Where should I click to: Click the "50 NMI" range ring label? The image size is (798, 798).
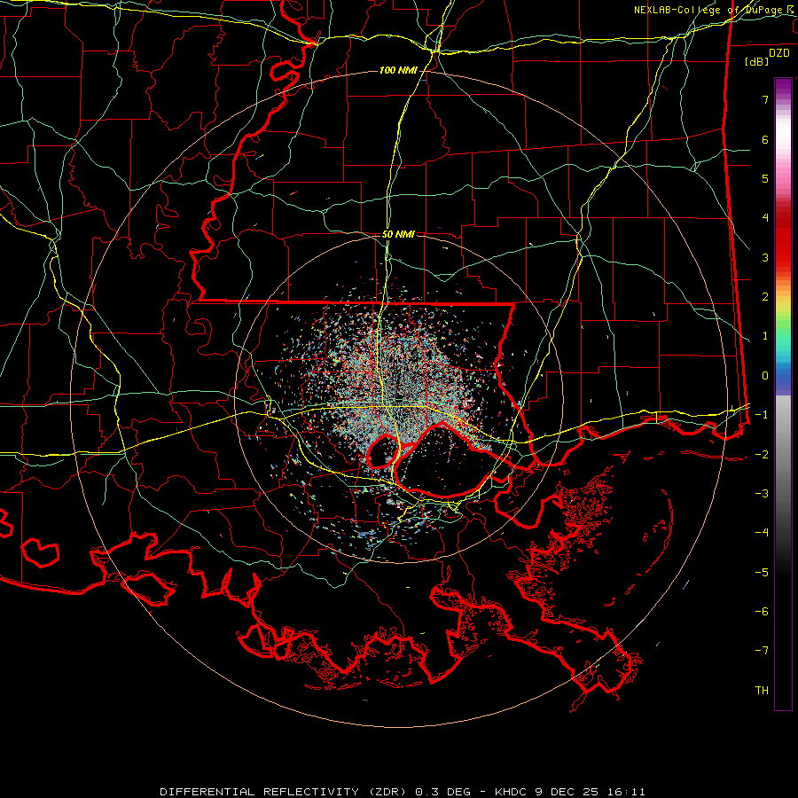(398, 234)
